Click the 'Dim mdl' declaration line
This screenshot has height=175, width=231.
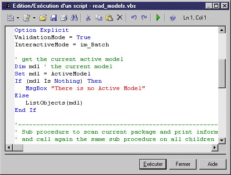pos(64,66)
